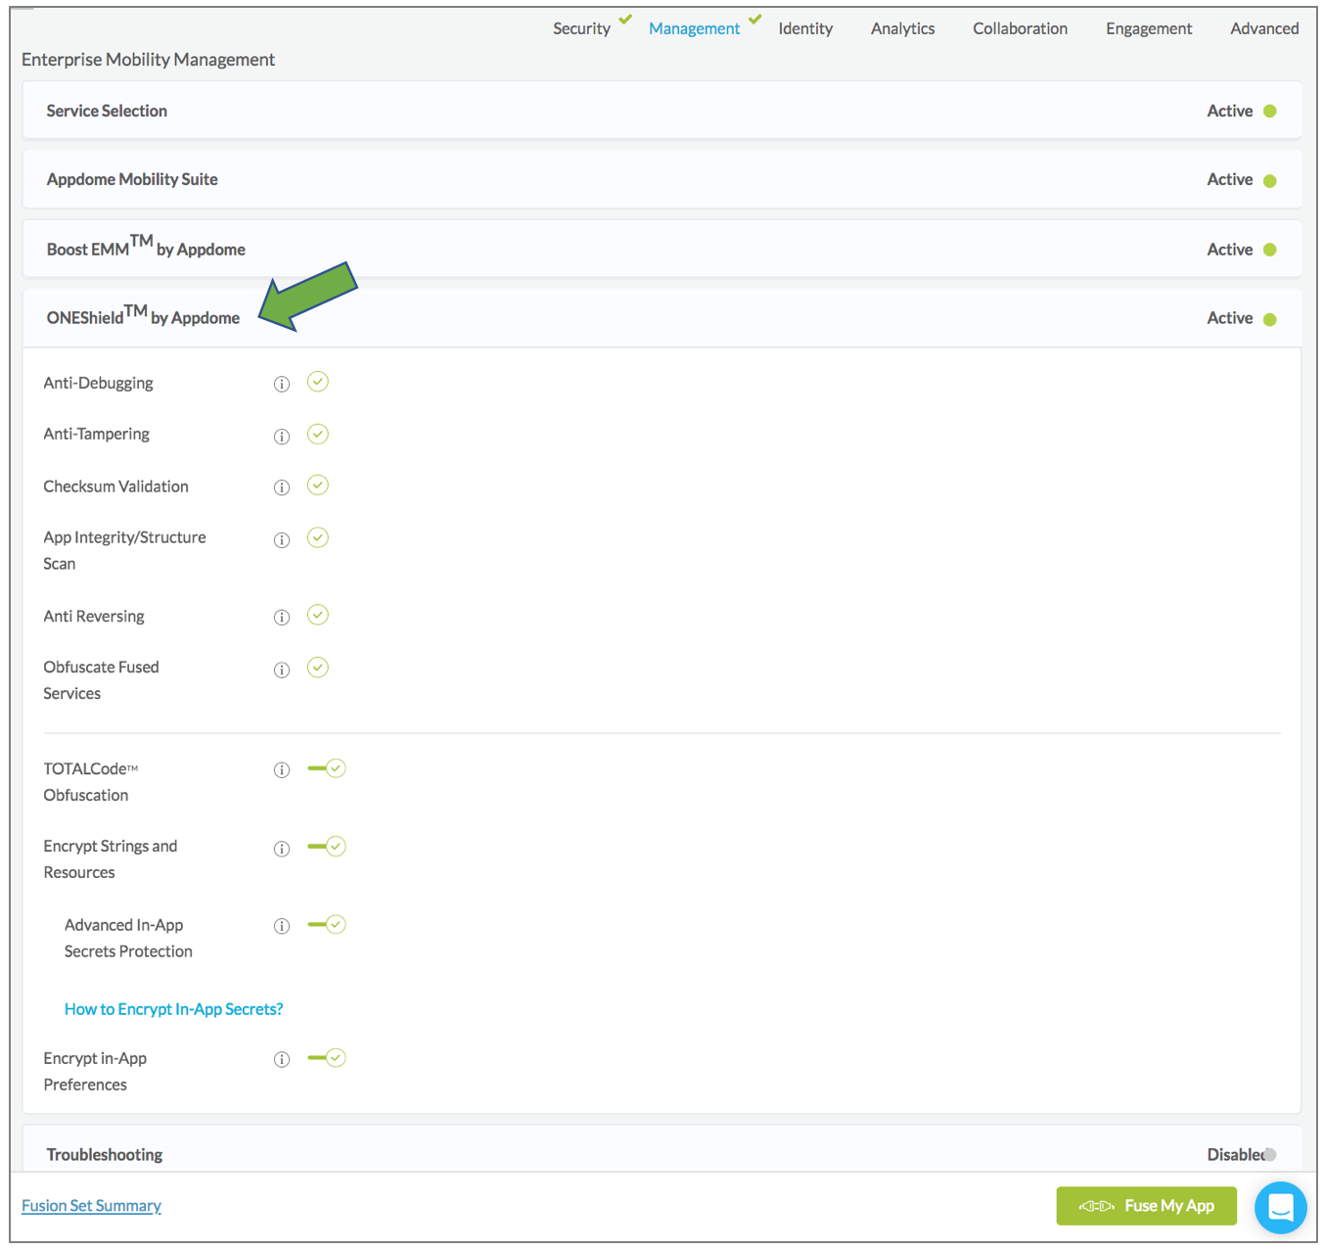Open the Fusion Set Summary link
Viewport: 1323px width, 1249px height.
click(91, 1206)
